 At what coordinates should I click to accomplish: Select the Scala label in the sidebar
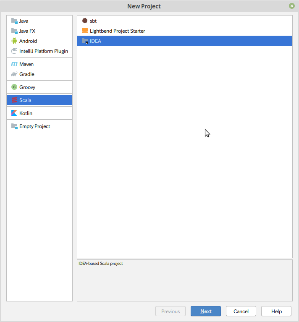[25, 100]
